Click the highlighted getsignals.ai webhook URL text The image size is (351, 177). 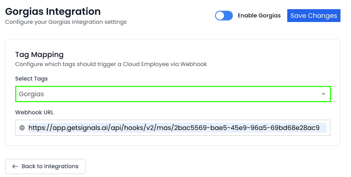(x=174, y=128)
